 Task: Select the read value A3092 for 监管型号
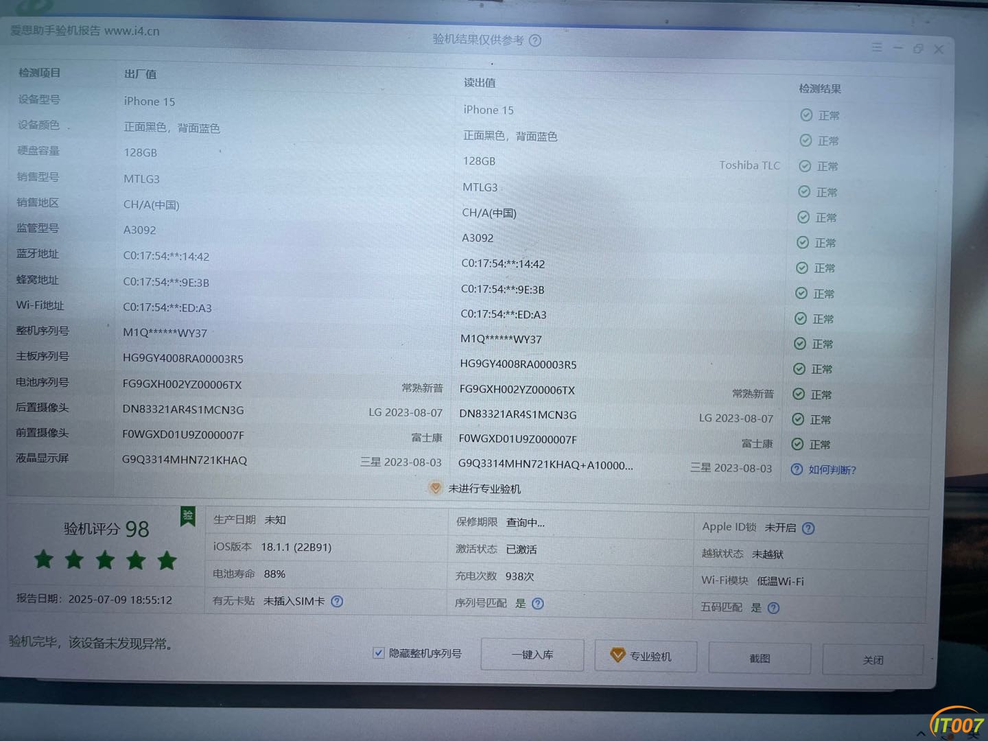[x=478, y=238]
